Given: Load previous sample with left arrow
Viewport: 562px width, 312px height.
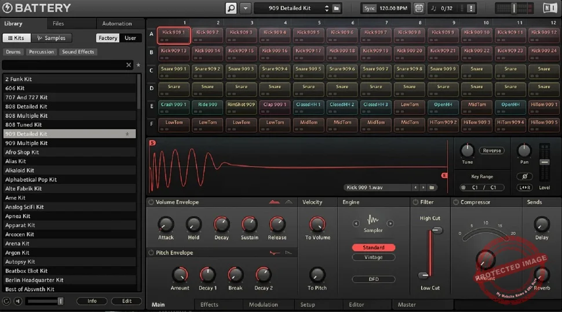Looking at the screenshot, I should point(415,187).
